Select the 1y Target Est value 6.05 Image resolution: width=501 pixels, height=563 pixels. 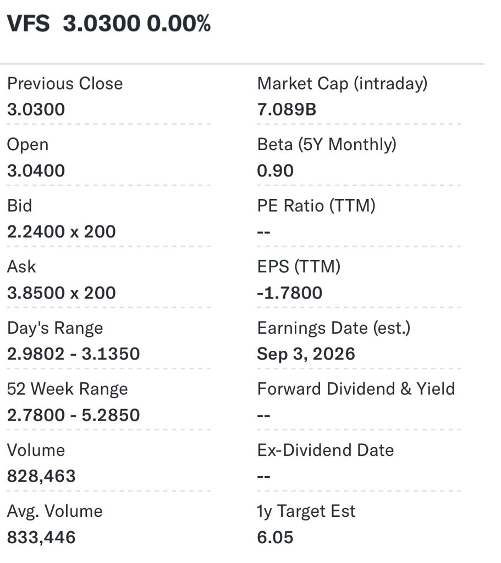coord(275,538)
